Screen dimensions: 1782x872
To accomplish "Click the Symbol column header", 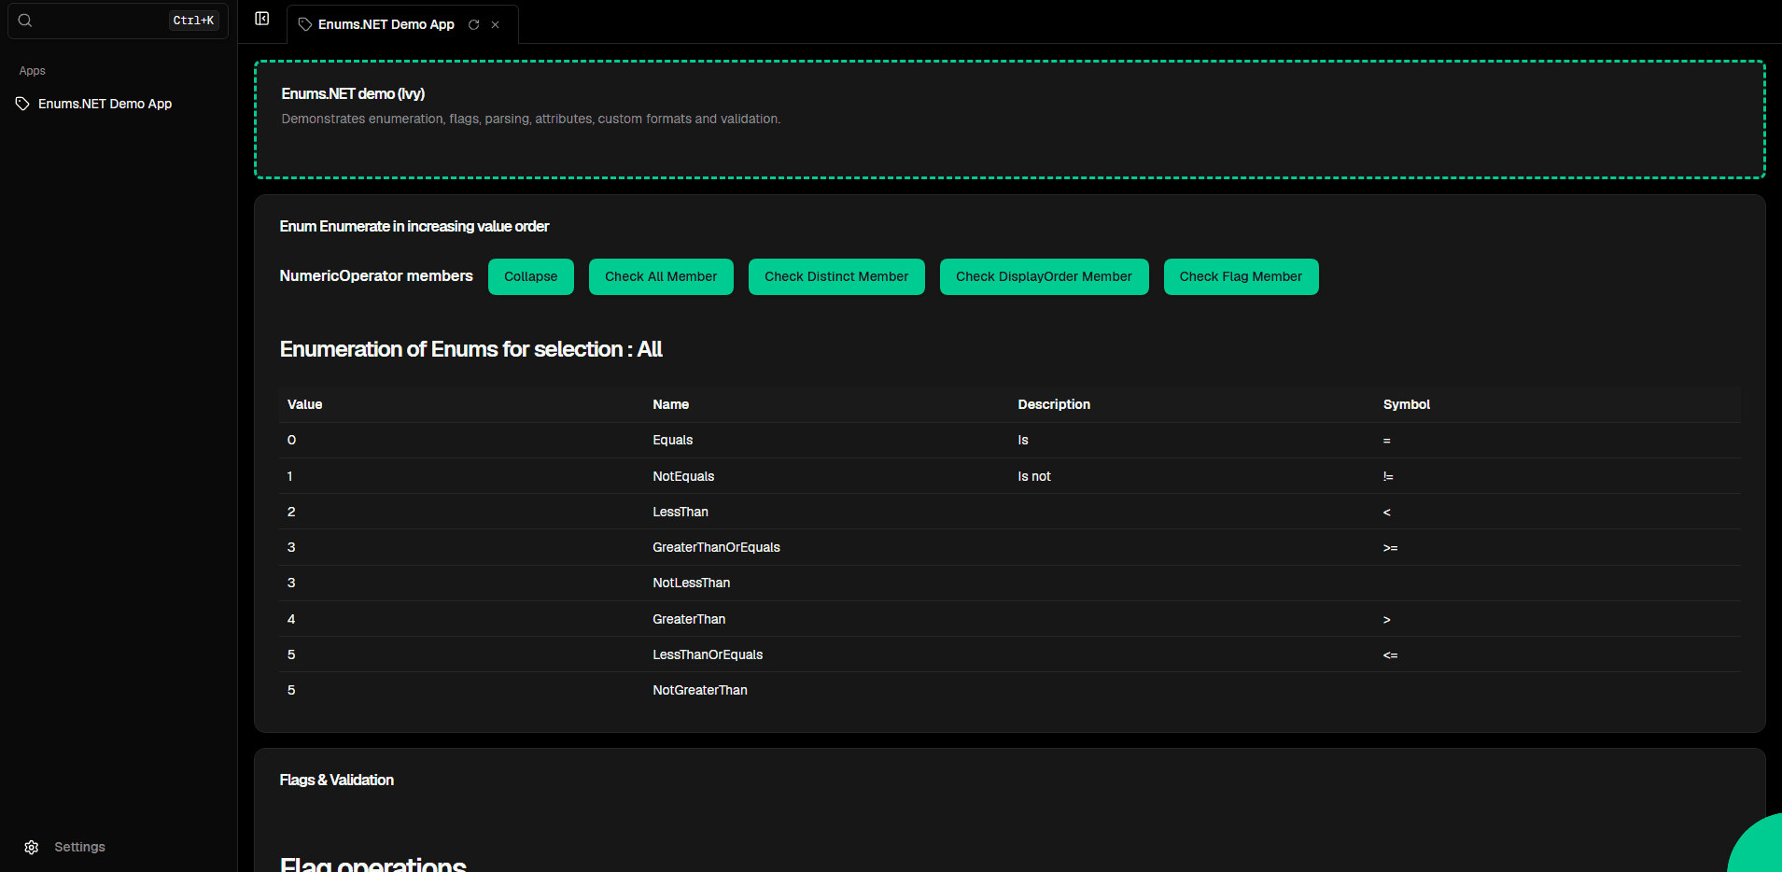I will coord(1406,404).
